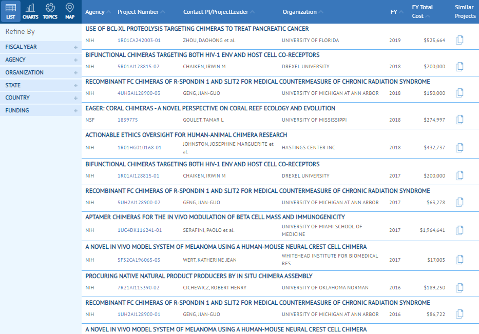Expand the ORGANIZATION refine filter
This screenshot has width=479, height=334.
41,73
